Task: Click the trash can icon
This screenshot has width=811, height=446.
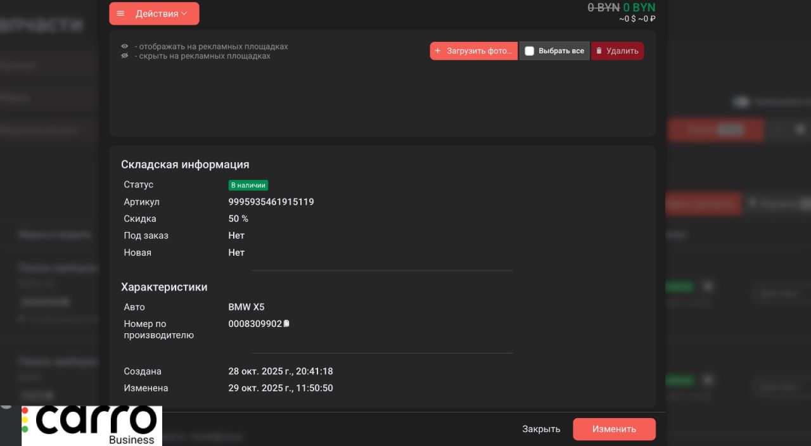Action: 599,51
